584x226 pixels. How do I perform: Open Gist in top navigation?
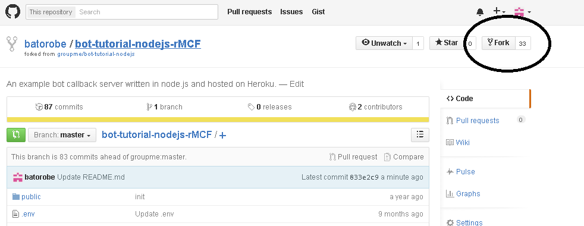[x=318, y=12]
